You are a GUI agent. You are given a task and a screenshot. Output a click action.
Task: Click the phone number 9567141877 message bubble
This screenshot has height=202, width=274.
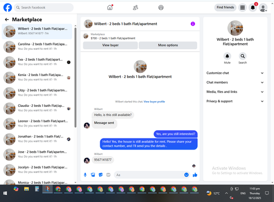[x=102, y=160]
